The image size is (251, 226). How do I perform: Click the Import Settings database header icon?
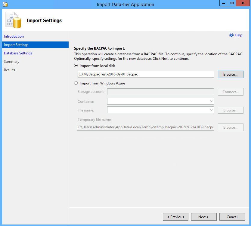pyautogui.click(x=13, y=20)
